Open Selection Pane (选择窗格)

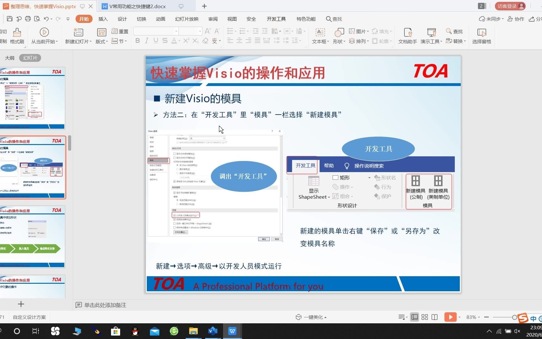(x=481, y=36)
